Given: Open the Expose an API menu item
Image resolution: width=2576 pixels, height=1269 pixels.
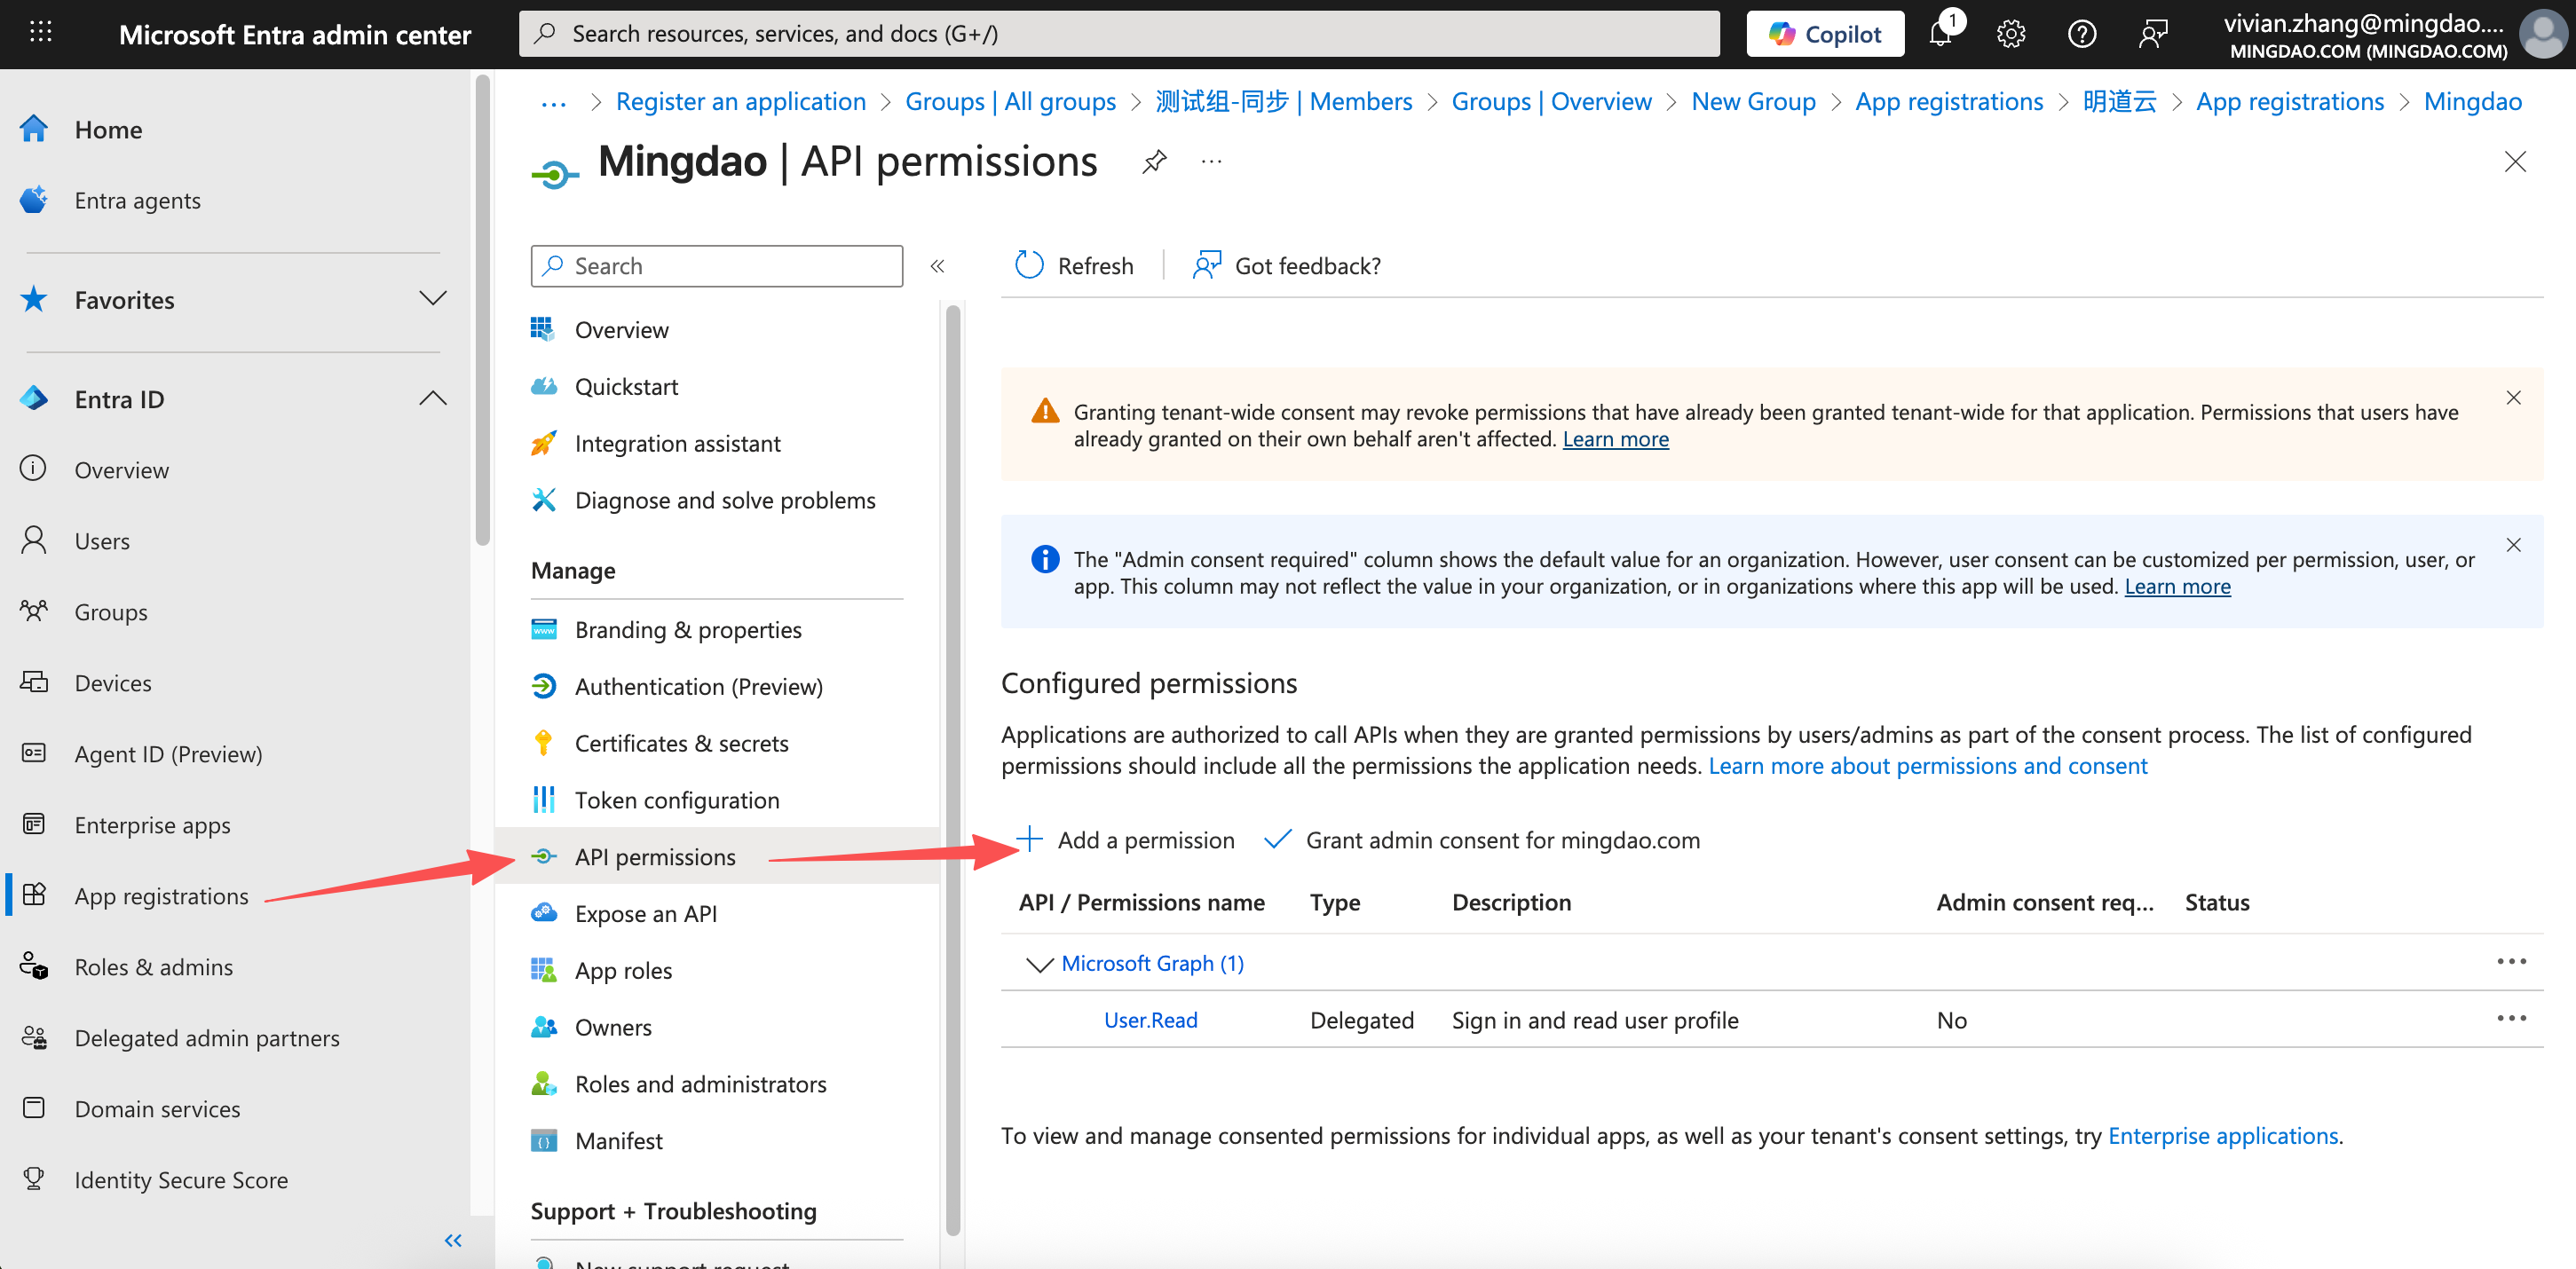Looking at the screenshot, I should pyautogui.click(x=645, y=913).
